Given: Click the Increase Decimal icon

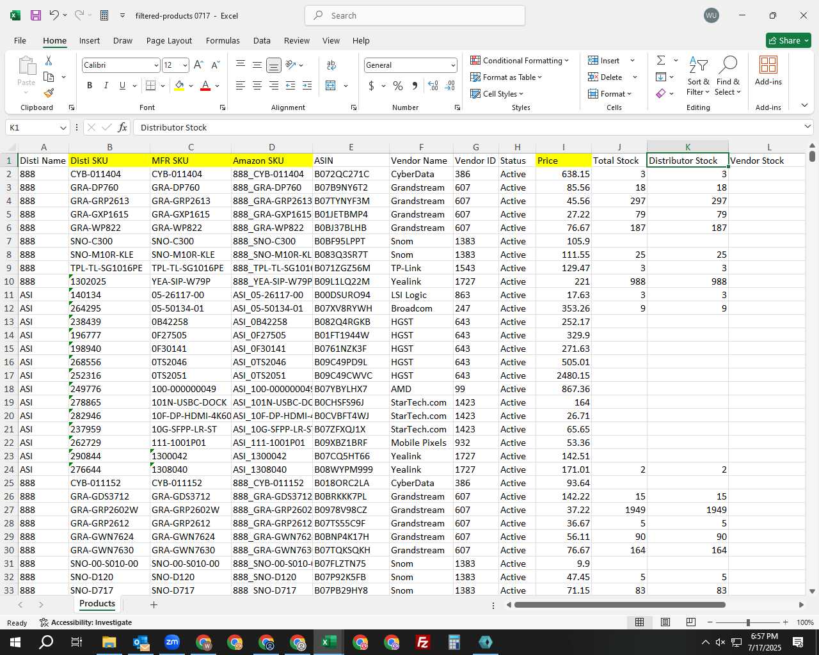Looking at the screenshot, I should pos(433,86).
